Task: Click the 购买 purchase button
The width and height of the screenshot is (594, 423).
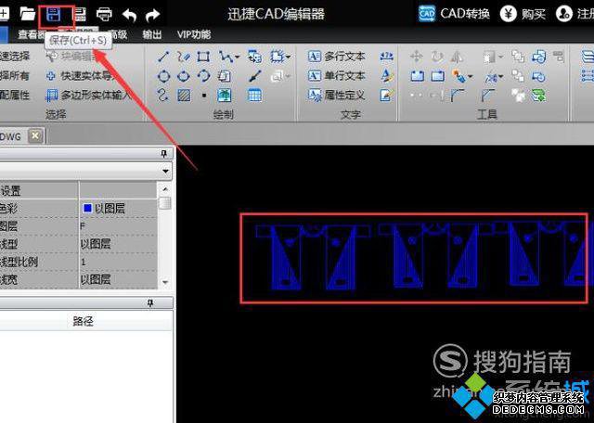Action: pyautogui.click(x=523, y=15)
